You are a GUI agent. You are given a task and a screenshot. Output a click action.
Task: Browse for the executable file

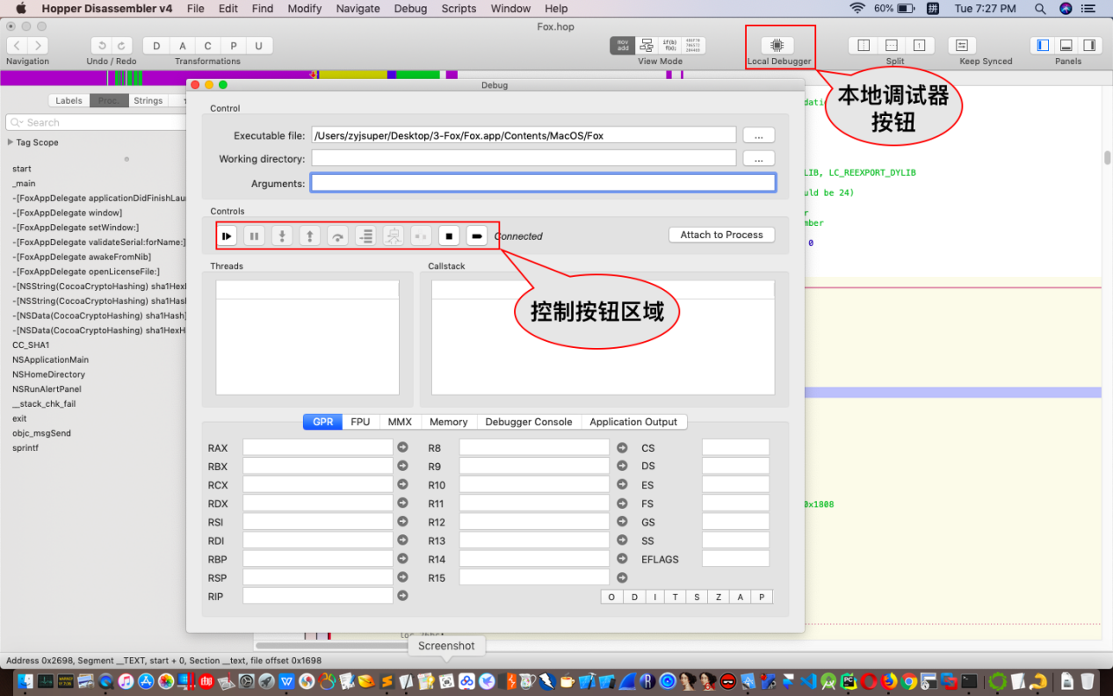pos(759,135)
